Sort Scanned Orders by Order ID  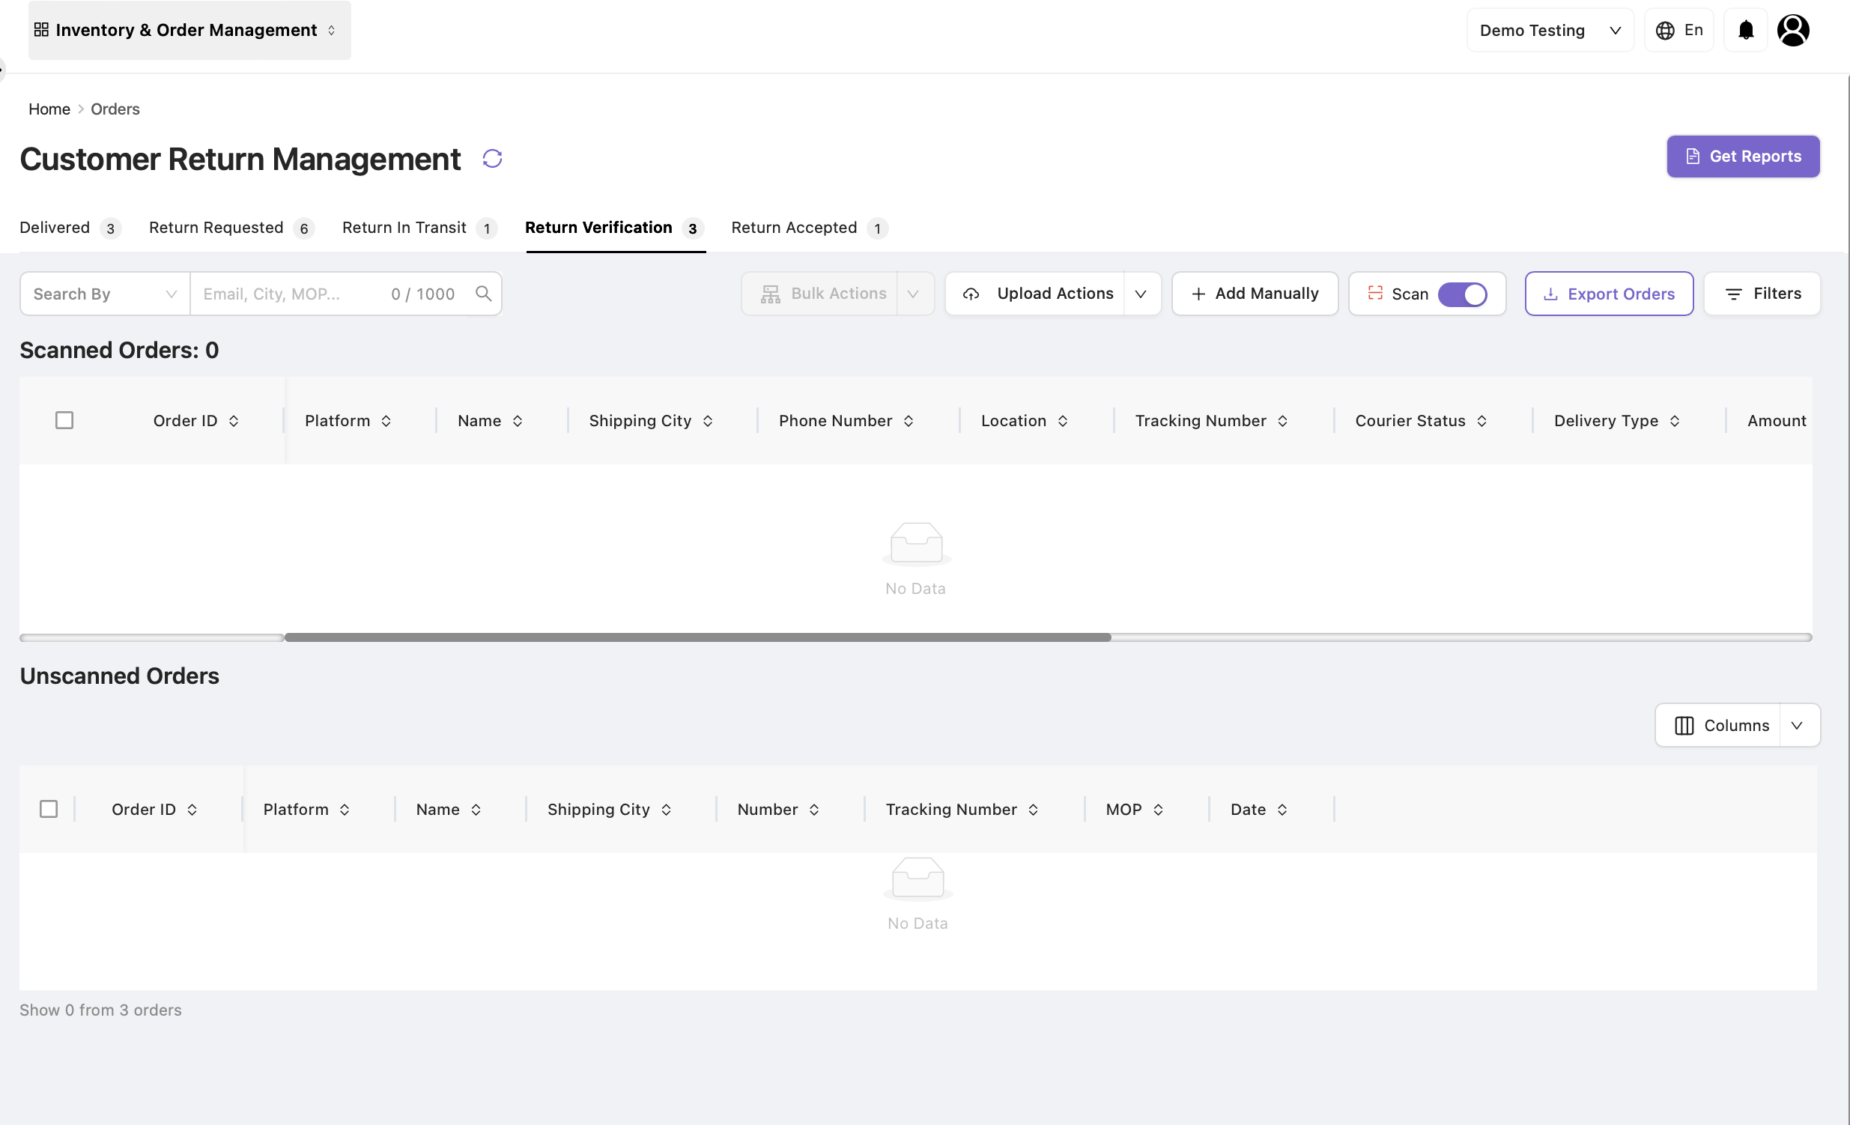click(234, 421)
